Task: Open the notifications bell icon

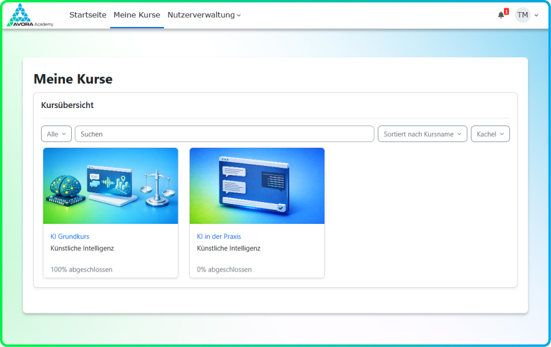Action: point(501,14)
